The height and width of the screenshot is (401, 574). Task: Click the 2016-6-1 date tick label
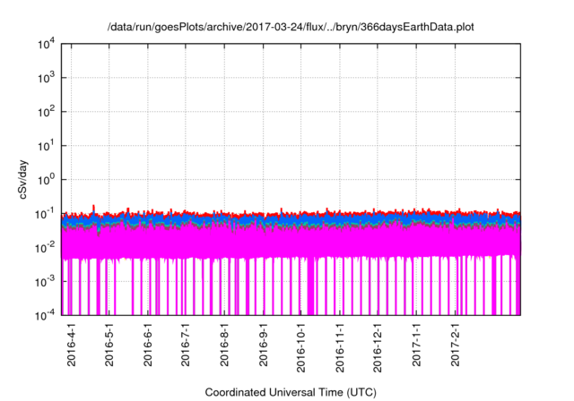[x=148, y=344]
